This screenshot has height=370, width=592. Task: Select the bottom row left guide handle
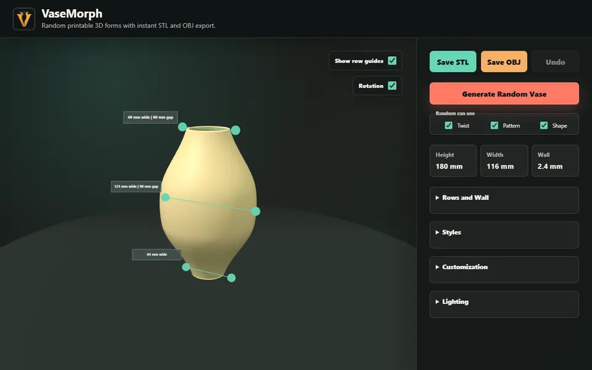(x=186, y=267)
